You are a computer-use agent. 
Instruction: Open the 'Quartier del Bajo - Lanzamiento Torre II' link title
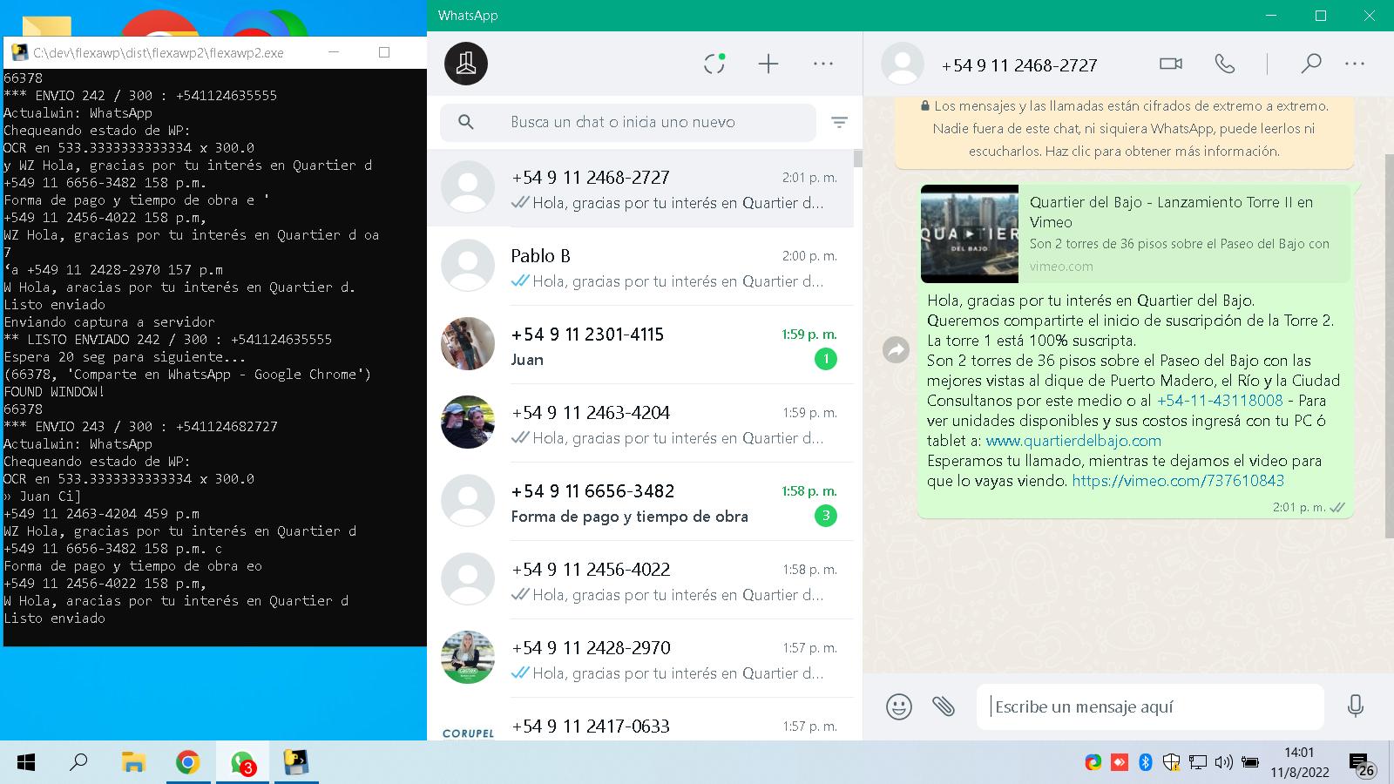1171,212
